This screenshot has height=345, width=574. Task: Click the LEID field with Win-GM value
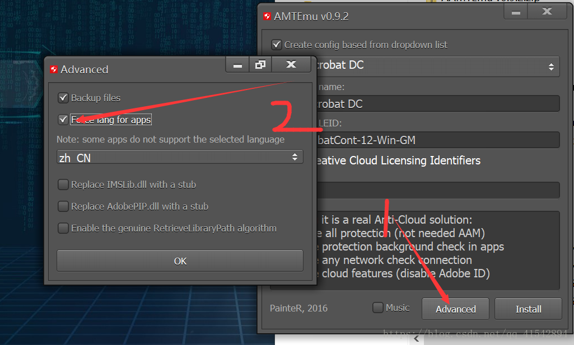[x=438, y=140]
